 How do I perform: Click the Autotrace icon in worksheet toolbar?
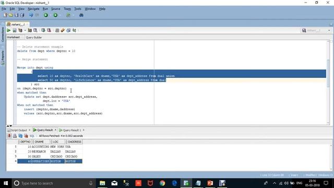click(30, 30)
